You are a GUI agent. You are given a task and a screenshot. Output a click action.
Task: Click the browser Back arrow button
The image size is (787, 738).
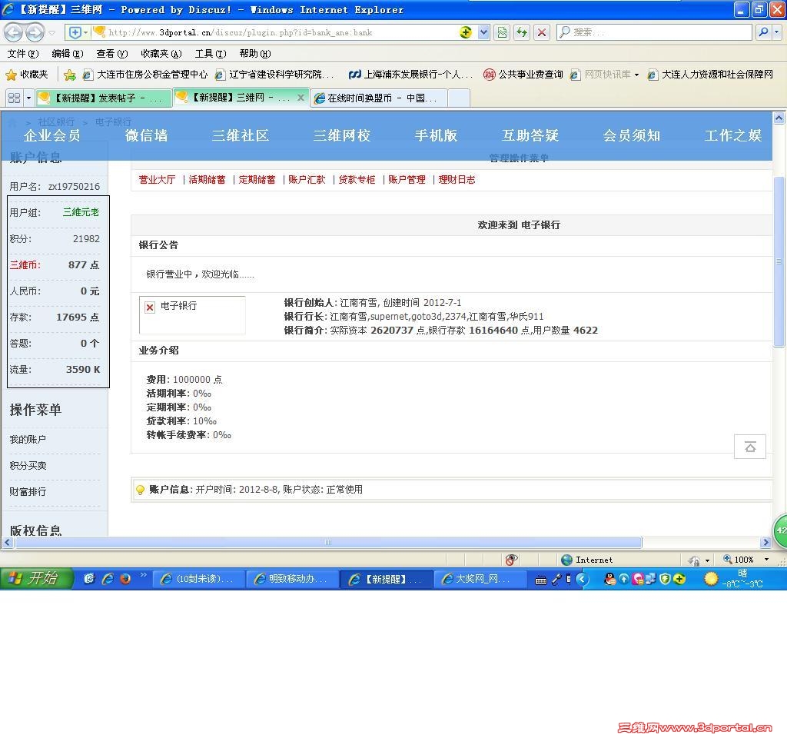coord(13,32)
